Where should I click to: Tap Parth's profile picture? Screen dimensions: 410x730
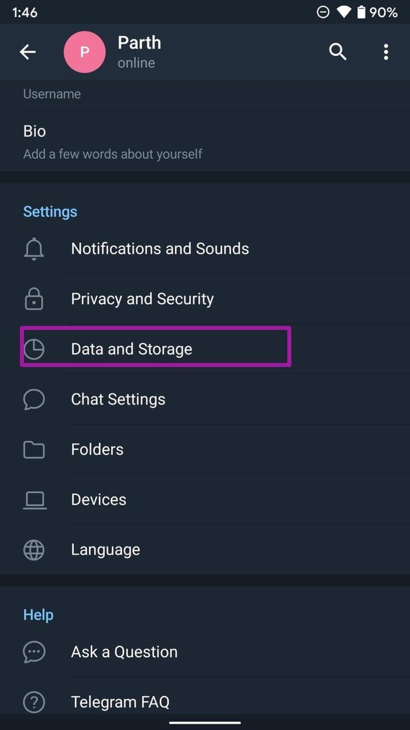point(84,52)
